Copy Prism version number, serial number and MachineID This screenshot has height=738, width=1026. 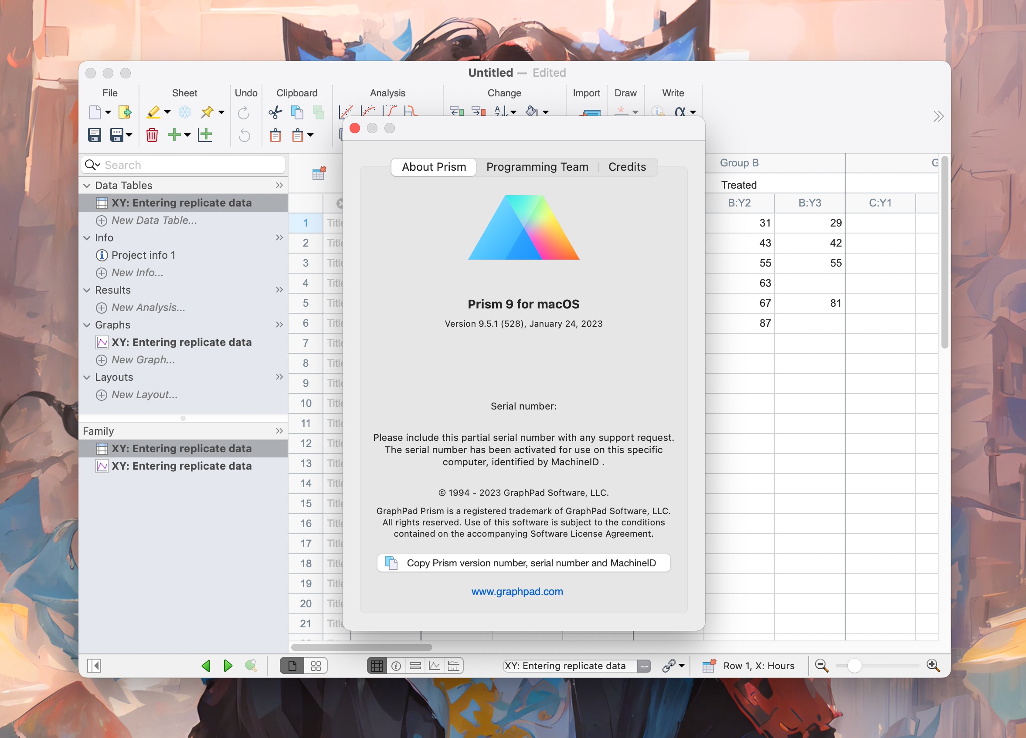pyautogui.click(x=523, y=563)
